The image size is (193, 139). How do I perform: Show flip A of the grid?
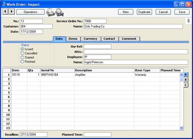[x=186, y=75]
